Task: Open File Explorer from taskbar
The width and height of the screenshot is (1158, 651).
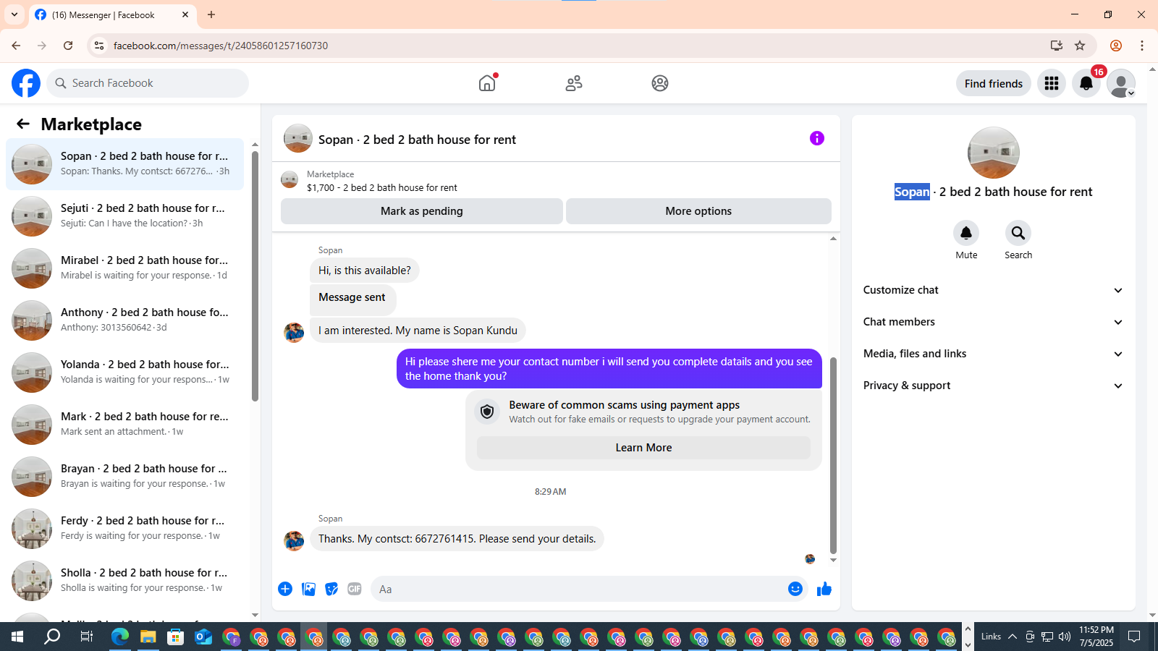Action: point(148,637)
